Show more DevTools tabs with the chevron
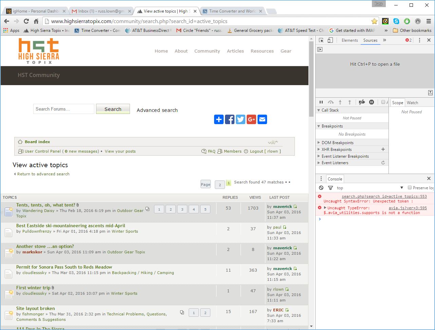Screen dimensions: 435x330 click(x=384, y=40)
